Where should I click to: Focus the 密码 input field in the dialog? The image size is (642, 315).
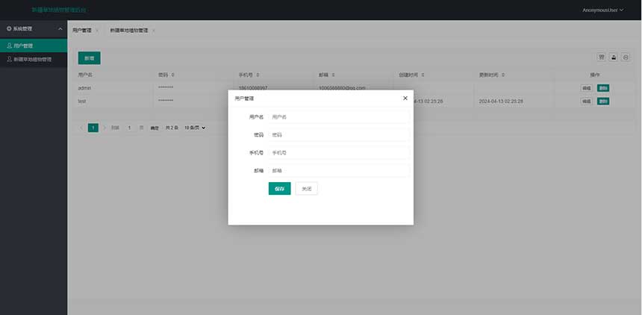[x=338, y=135]
